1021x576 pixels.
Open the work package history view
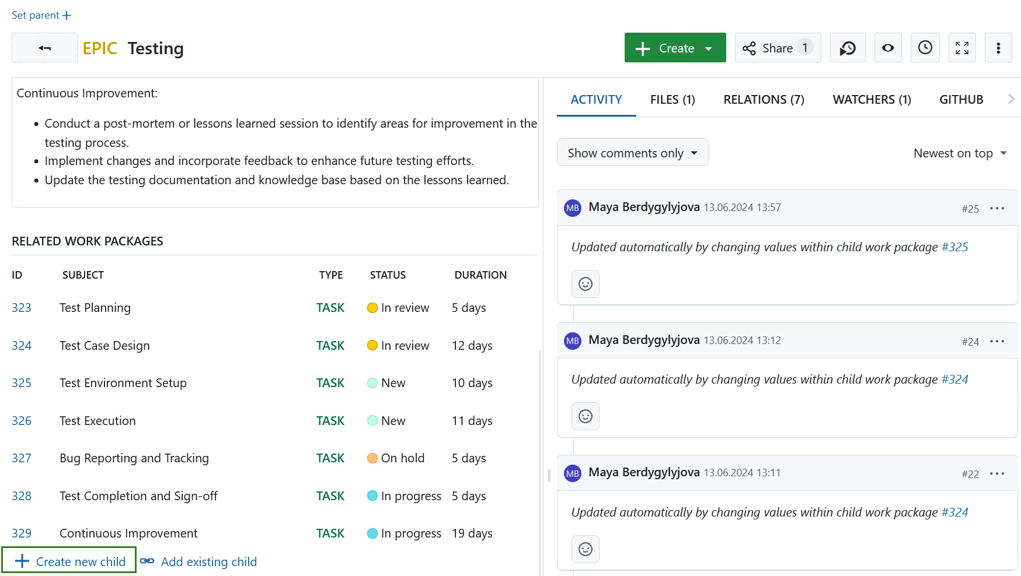point(848,47)
